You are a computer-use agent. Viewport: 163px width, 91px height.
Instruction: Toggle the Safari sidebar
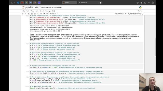pyautogui.click(x=12, y=3)
